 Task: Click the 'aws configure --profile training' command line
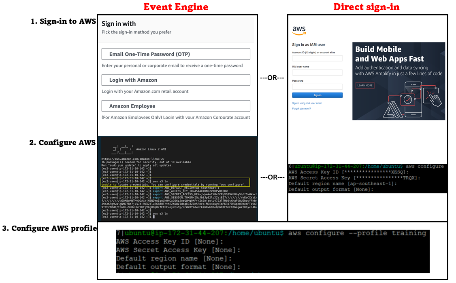click(x=271, y=233)
